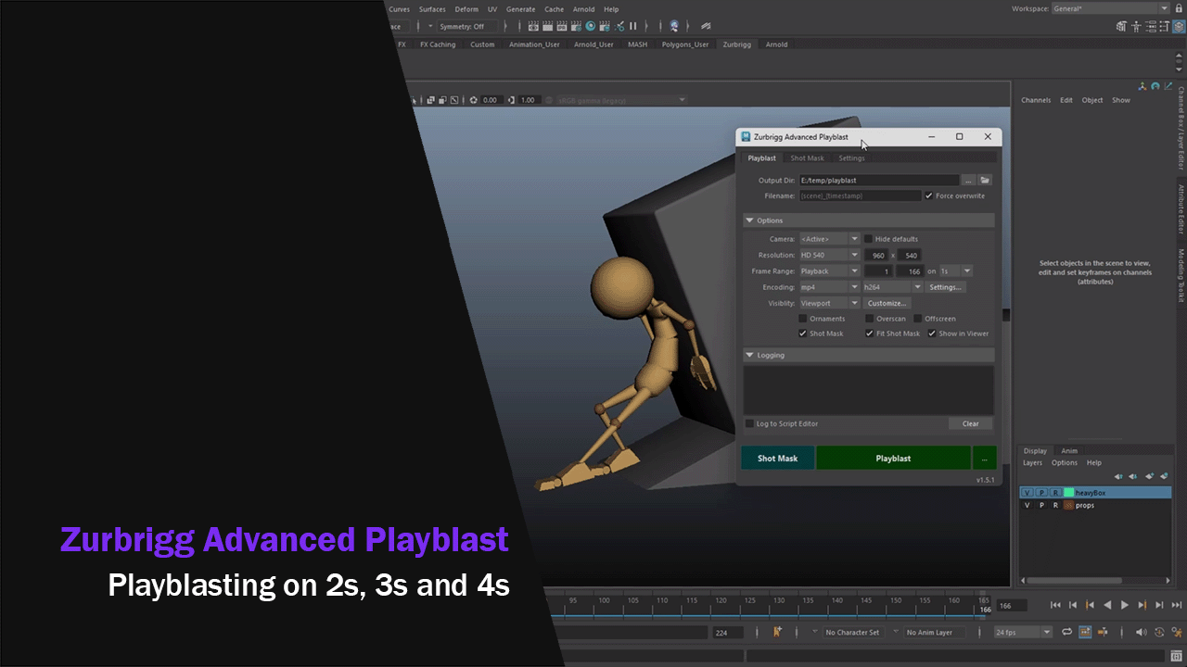The image size is (1187, 667).
Task: Click the Clear log button
Action: click(970, 423)
